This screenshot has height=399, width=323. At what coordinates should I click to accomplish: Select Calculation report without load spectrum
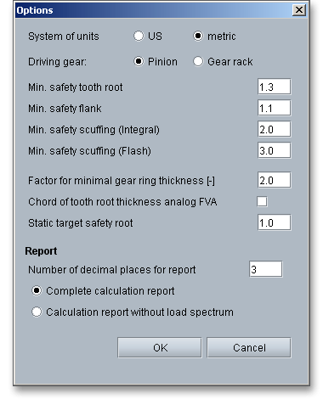[x=37, y=312]
